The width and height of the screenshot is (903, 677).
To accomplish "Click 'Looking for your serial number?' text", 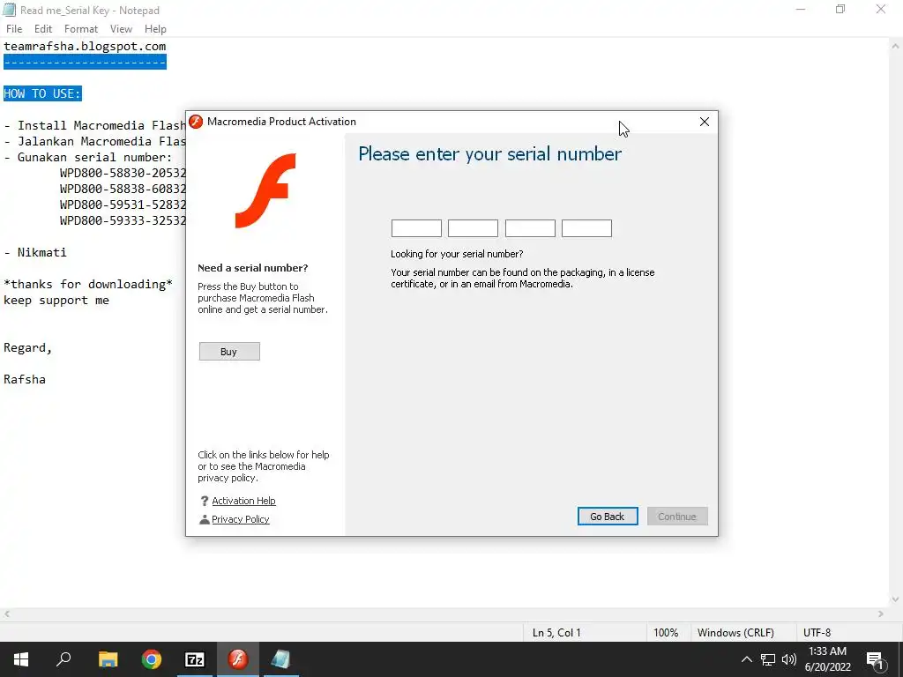I will [457, 254].
